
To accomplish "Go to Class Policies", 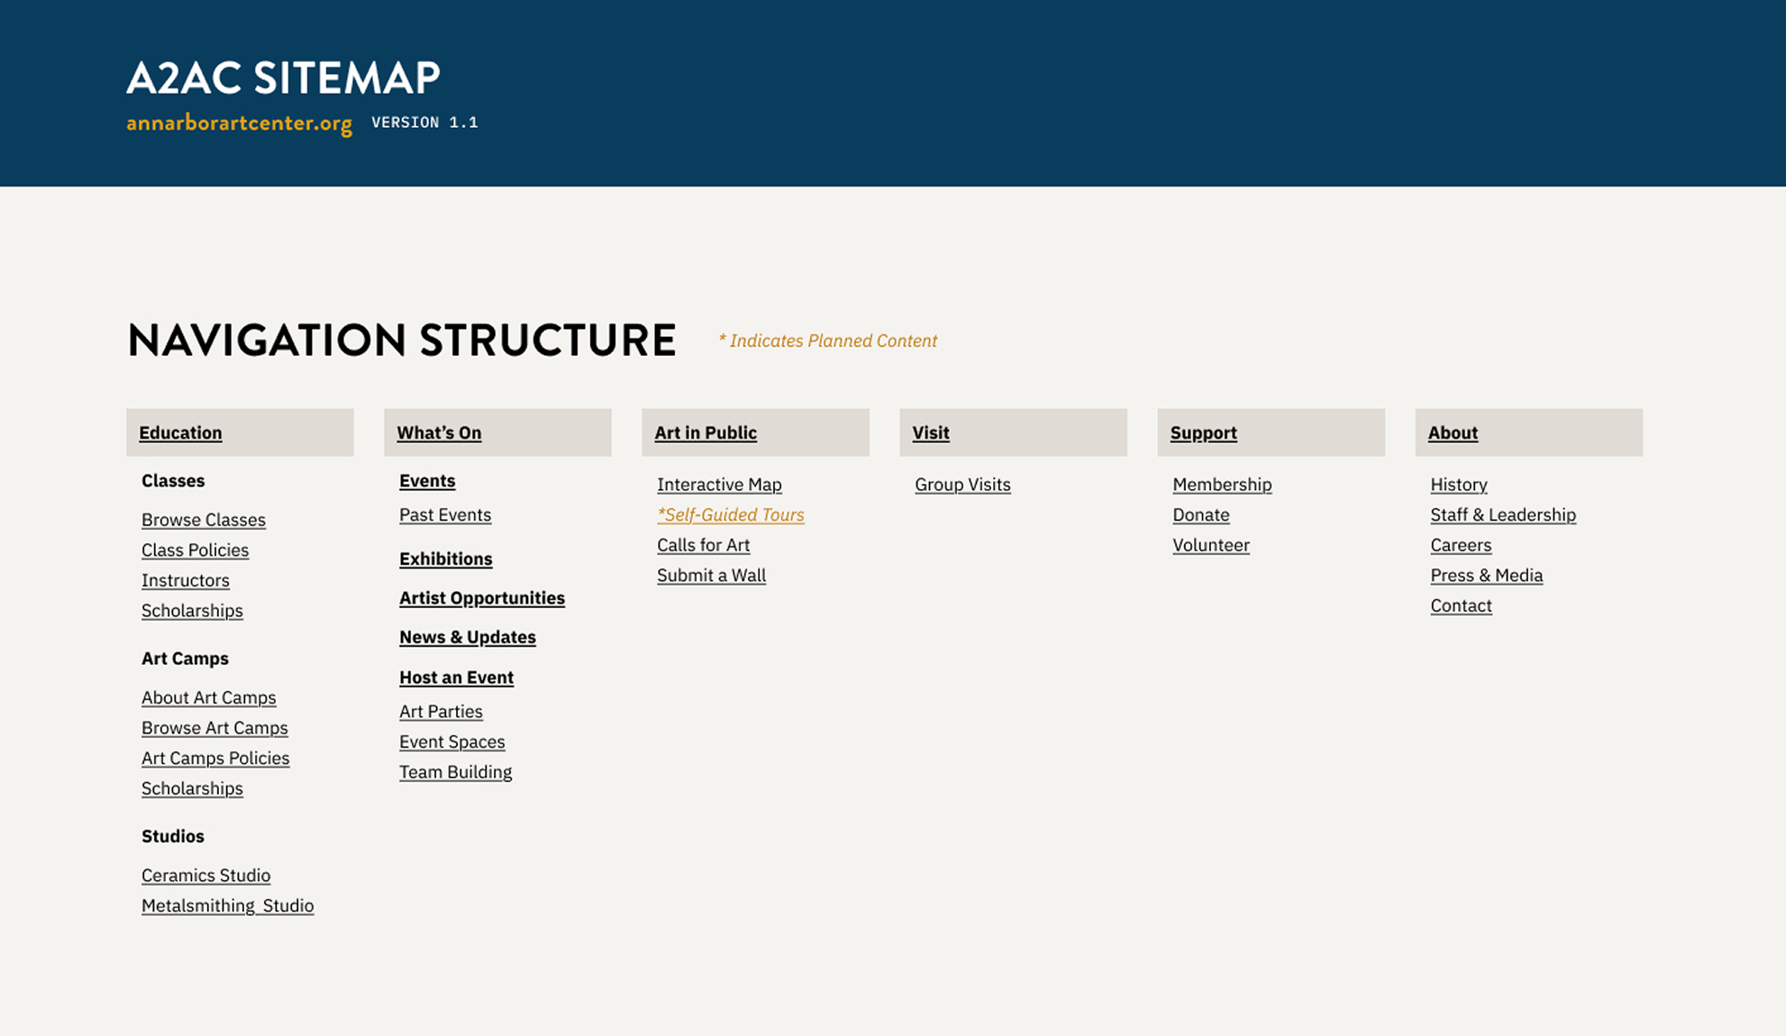I will click(x=195, y=550).
